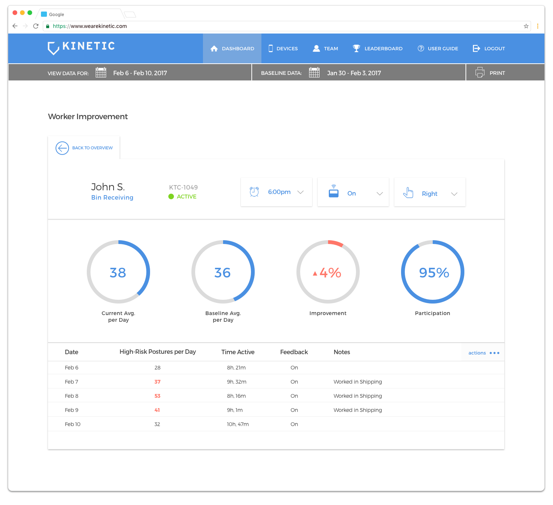Click the Devices phone icon
This screenshot has width=553, height=505.
click(271, 48)
